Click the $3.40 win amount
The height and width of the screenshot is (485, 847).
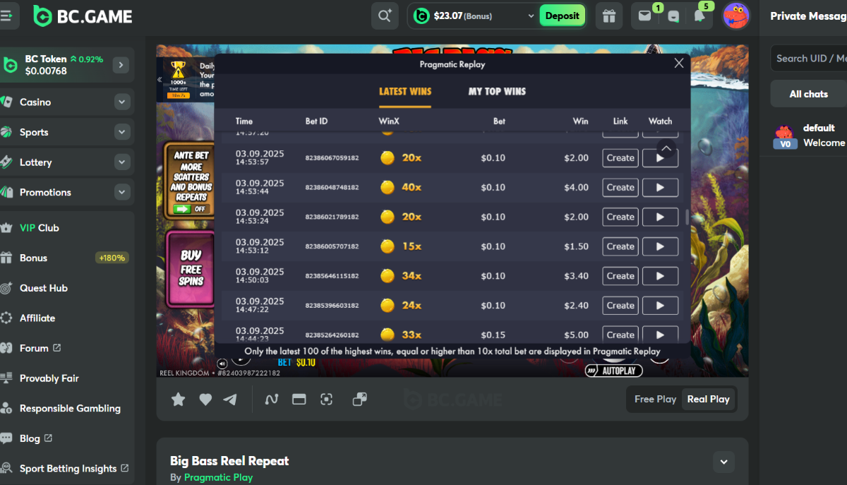tap(576, 276)
